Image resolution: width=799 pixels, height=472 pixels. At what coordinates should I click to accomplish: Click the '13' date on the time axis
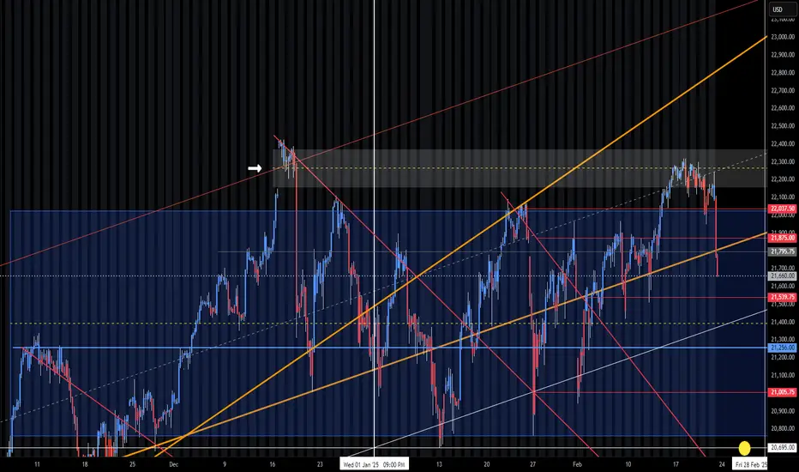point(439,464)
